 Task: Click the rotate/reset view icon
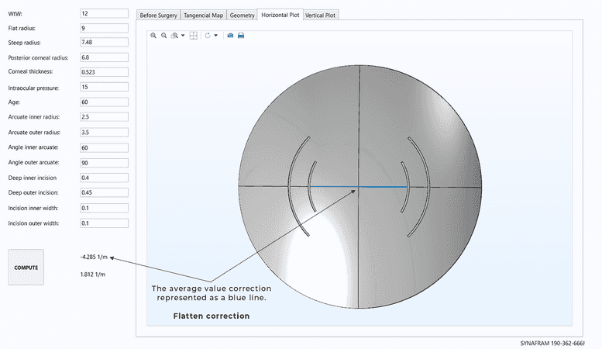click(208, 36)
